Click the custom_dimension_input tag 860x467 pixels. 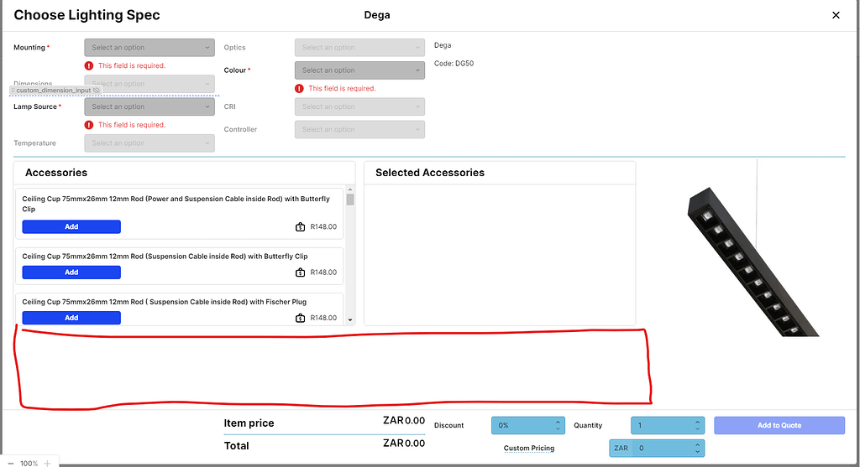point(55,91)
